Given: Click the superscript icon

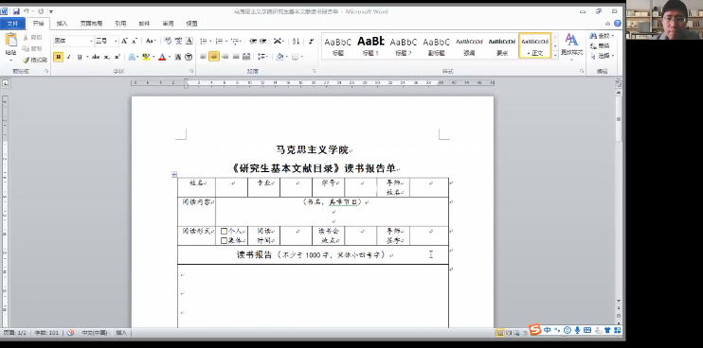Looking at the screenshot, I should [x=117, y=57].
